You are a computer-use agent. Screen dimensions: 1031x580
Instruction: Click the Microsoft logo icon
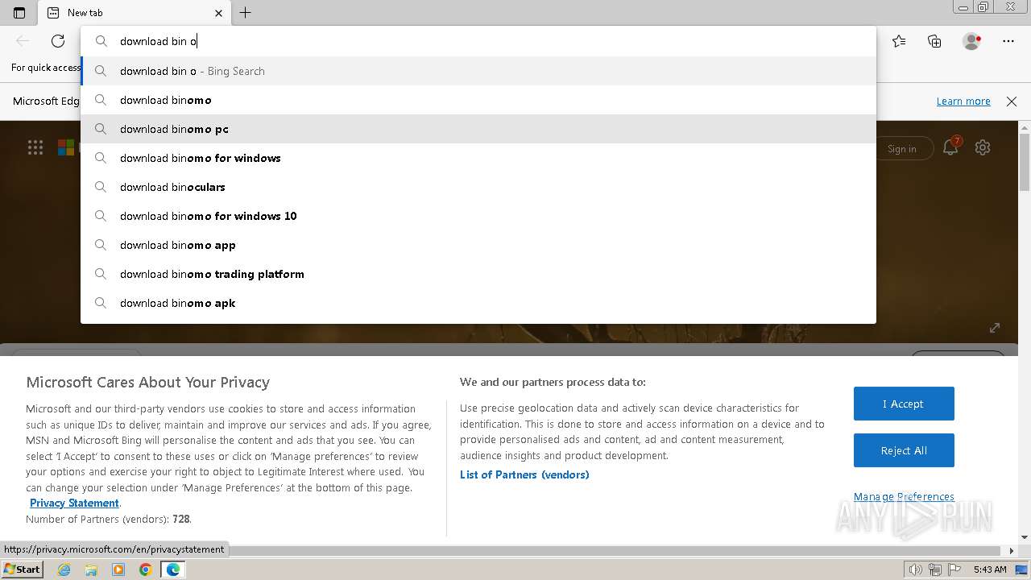[x=66, y=147]
